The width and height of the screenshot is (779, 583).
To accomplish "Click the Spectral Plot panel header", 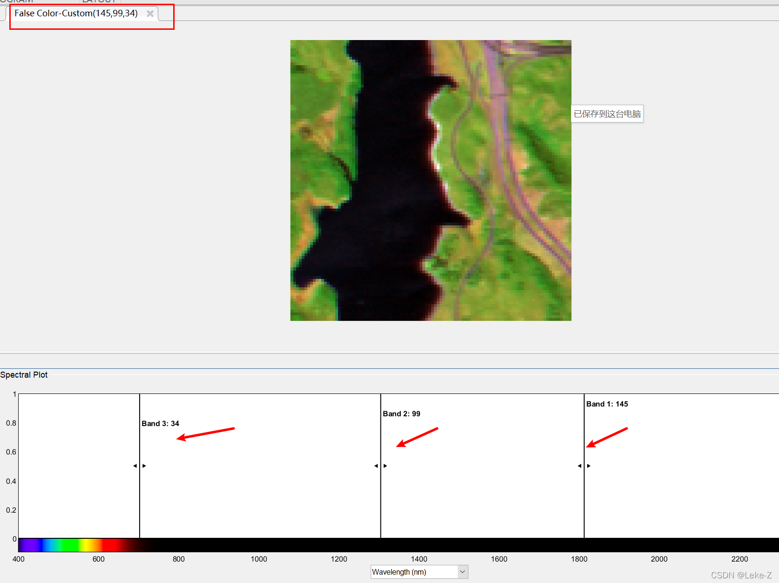I will coord(24,375).
